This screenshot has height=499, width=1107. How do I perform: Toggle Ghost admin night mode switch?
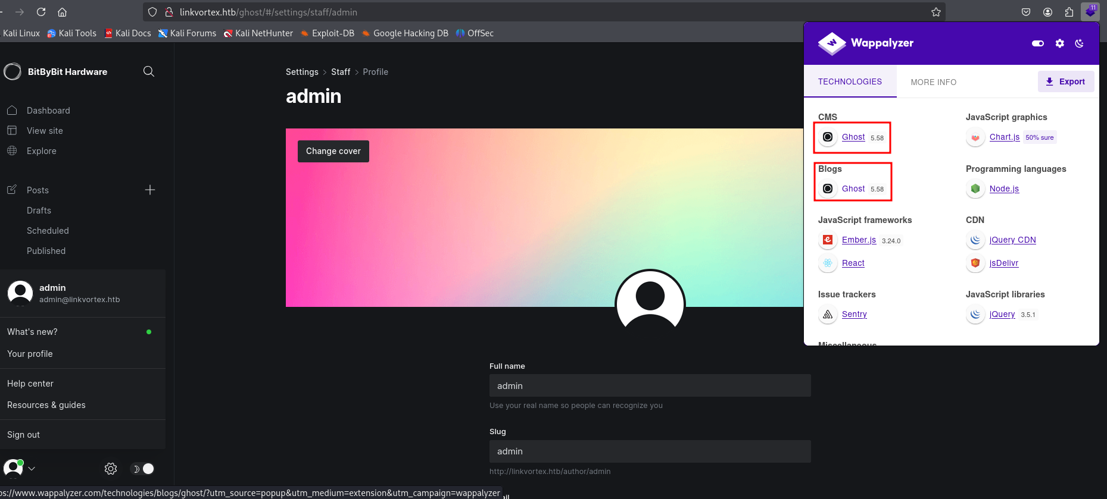coord(143,469)
